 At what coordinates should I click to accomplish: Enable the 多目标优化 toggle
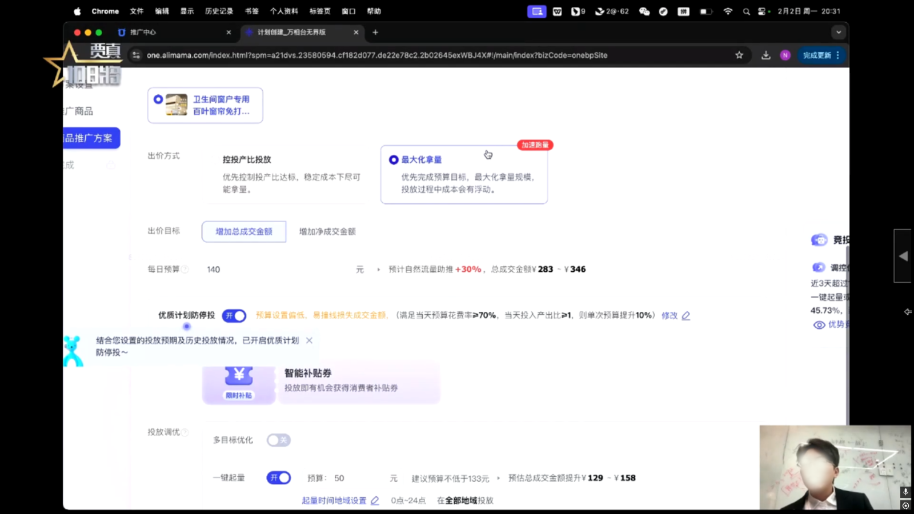pyautogui.click(x=279, y=440)
